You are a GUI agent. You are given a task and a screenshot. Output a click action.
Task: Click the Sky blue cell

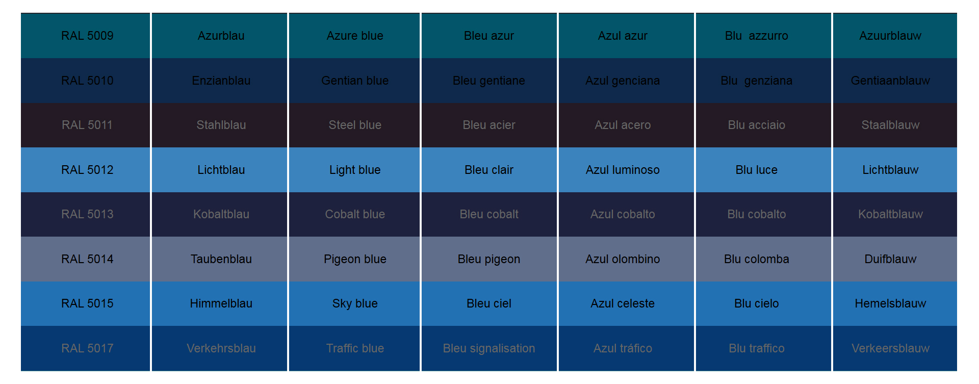coord(355,303)
